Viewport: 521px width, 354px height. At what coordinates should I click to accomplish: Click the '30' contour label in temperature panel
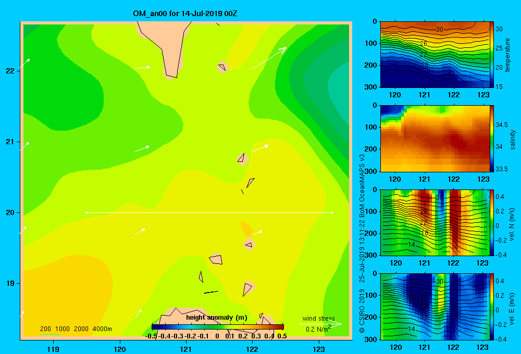click(440, 30)
